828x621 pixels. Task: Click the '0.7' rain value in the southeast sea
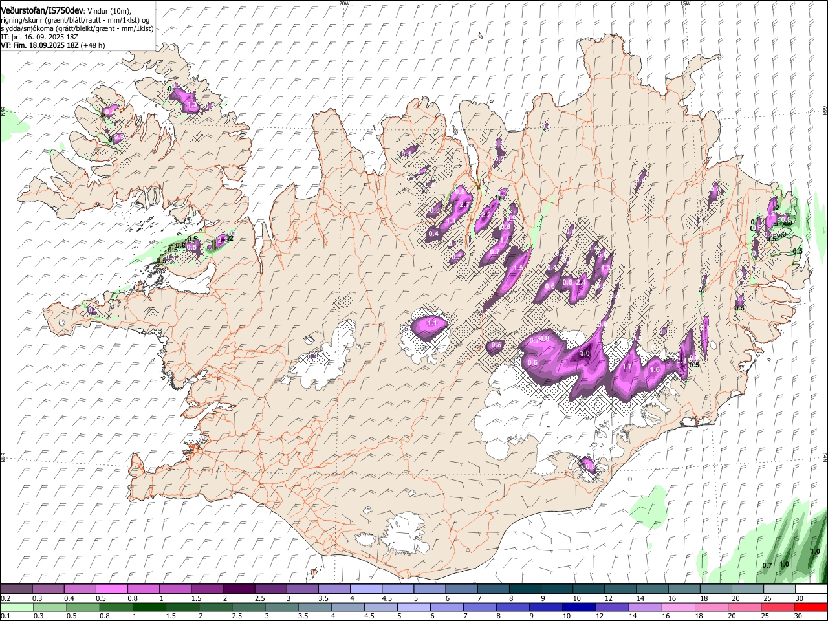click(x=767, y=565)
